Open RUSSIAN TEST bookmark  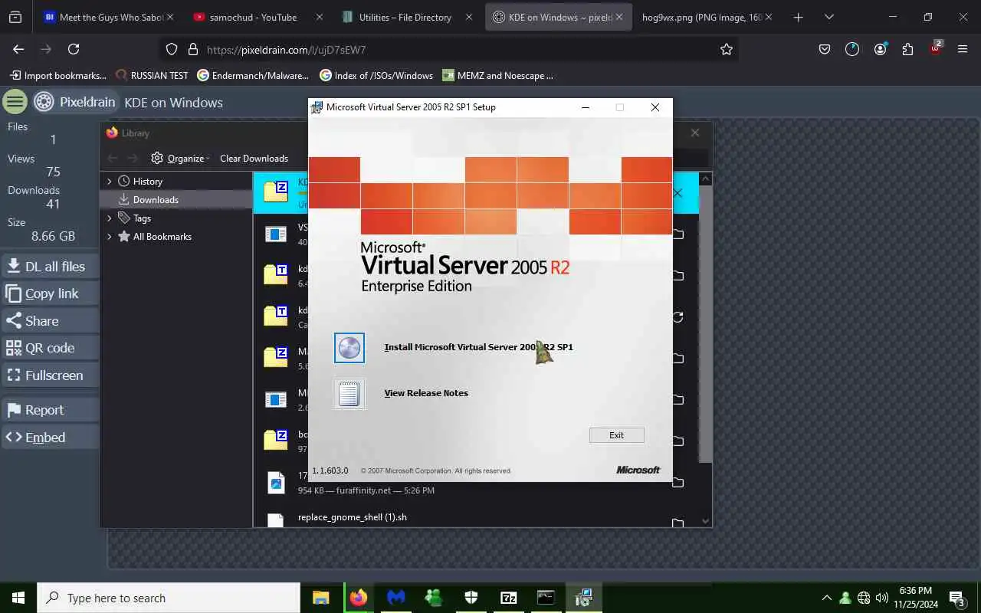point(152,75)
